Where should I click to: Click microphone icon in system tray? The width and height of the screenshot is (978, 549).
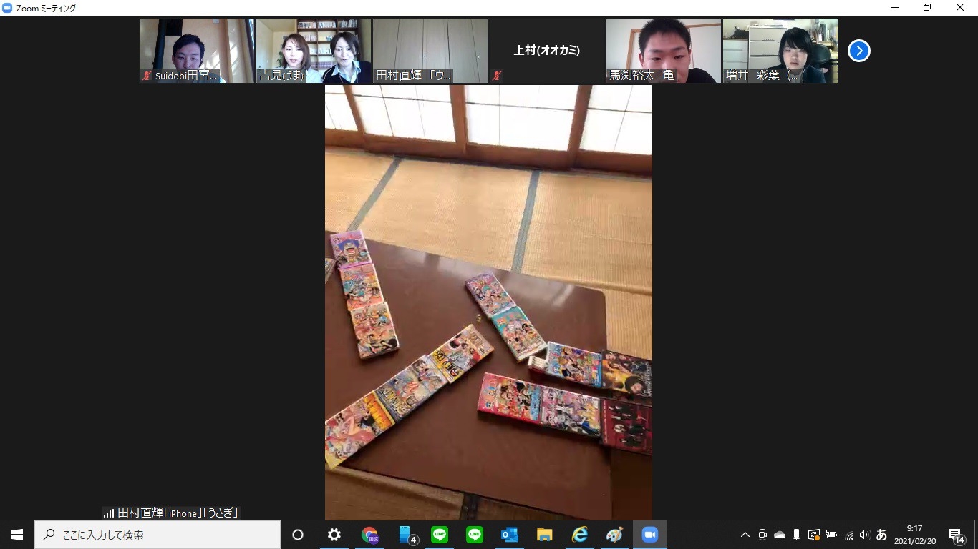point(796,535)
